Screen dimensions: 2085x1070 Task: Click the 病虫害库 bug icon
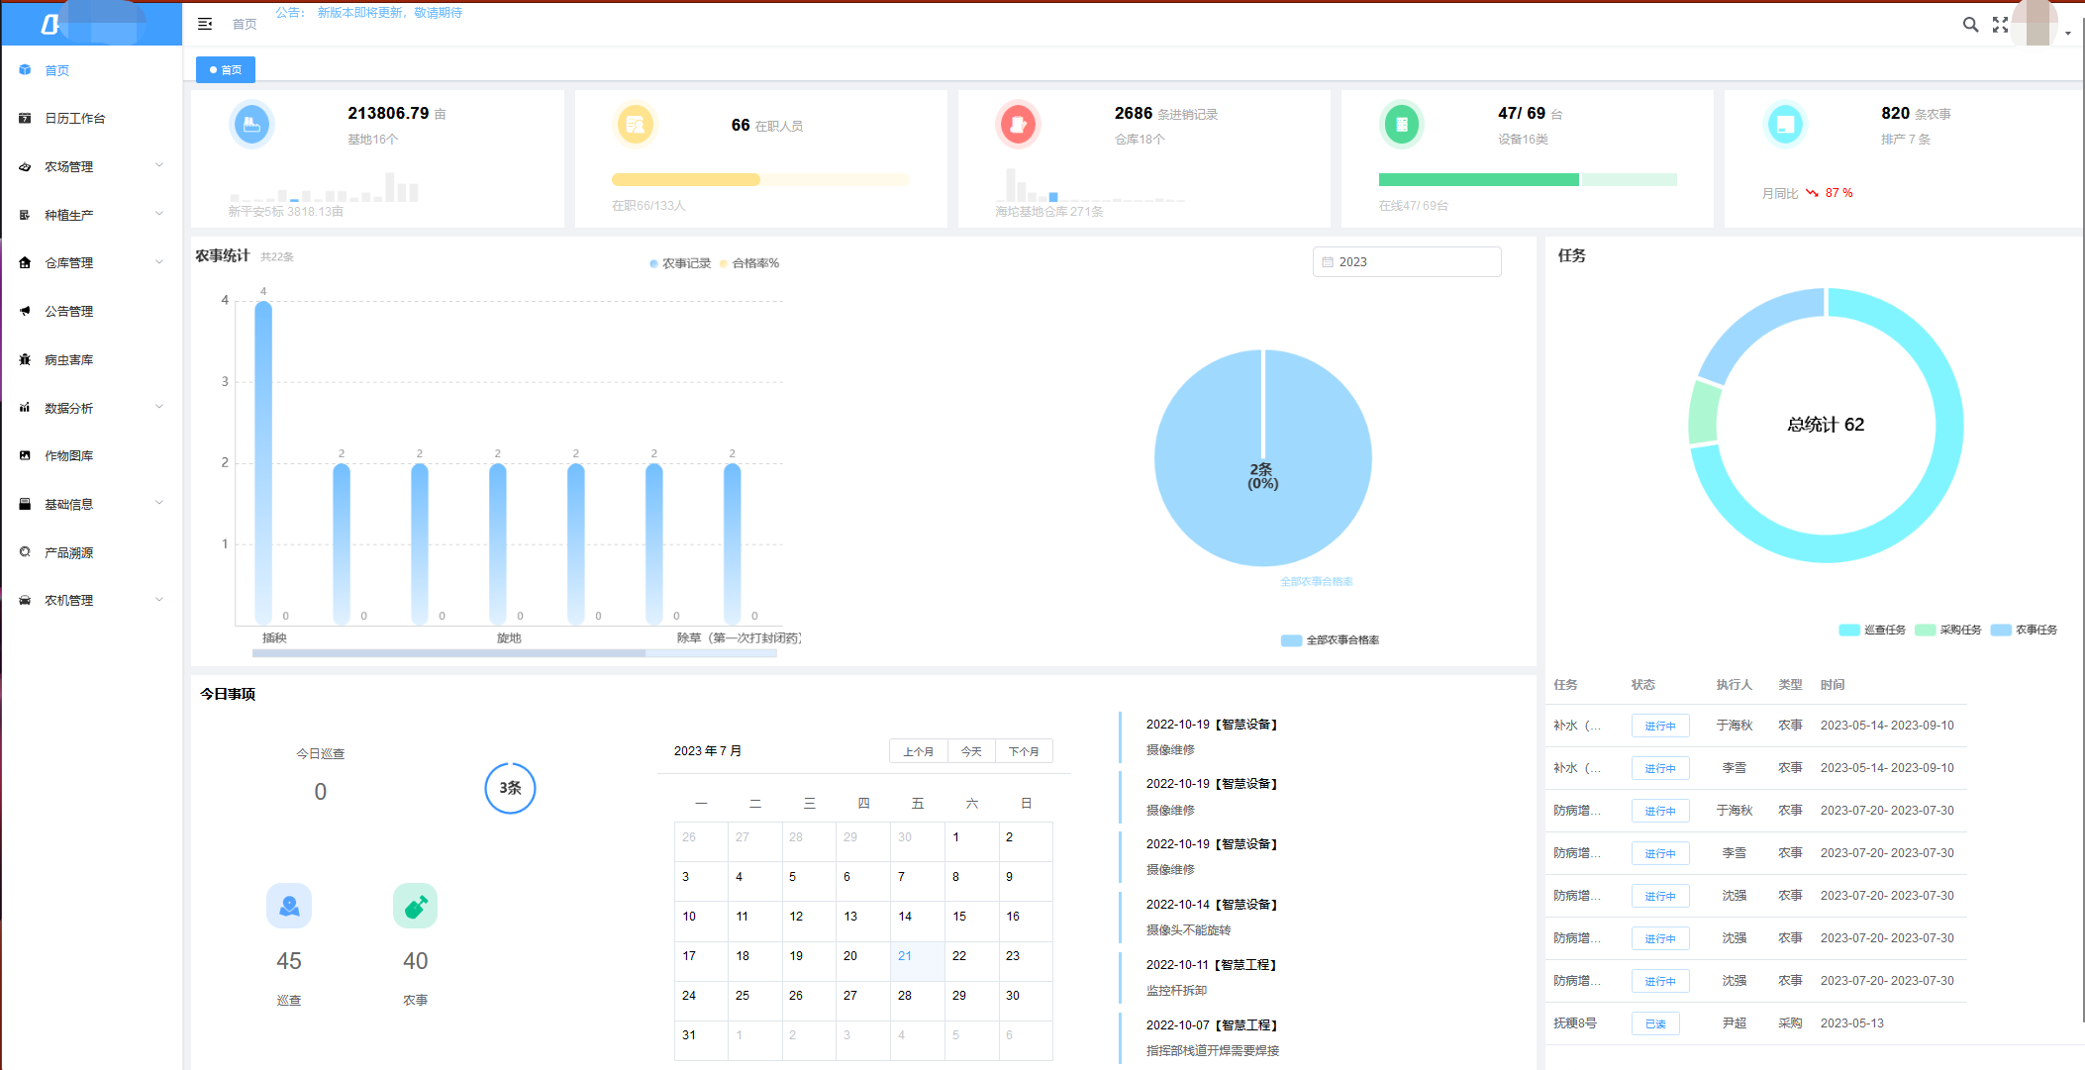coord(25,359)
